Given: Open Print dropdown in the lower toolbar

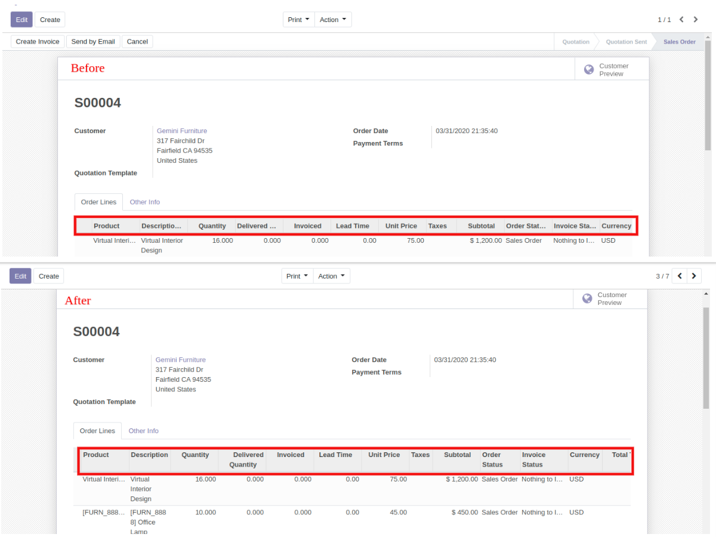Looking at the screenshot, I should 297,276.
